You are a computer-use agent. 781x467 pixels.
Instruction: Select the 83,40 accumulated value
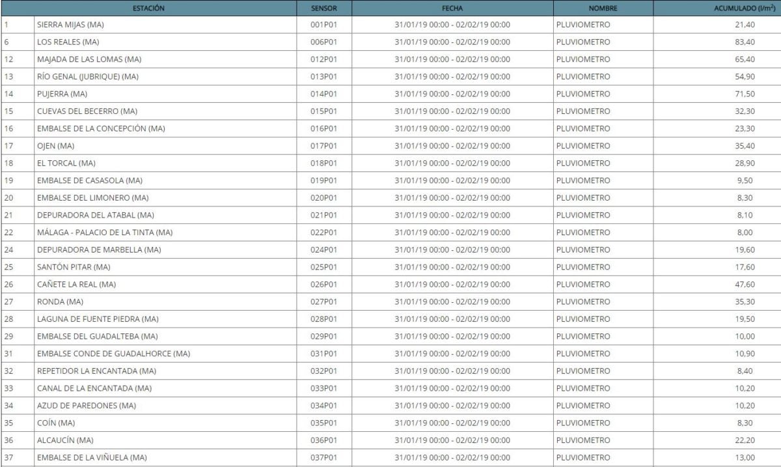pyautogui.click(x=745, y=42)
